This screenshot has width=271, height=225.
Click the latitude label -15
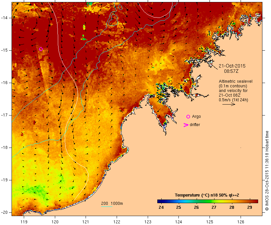tap(4, 50)
